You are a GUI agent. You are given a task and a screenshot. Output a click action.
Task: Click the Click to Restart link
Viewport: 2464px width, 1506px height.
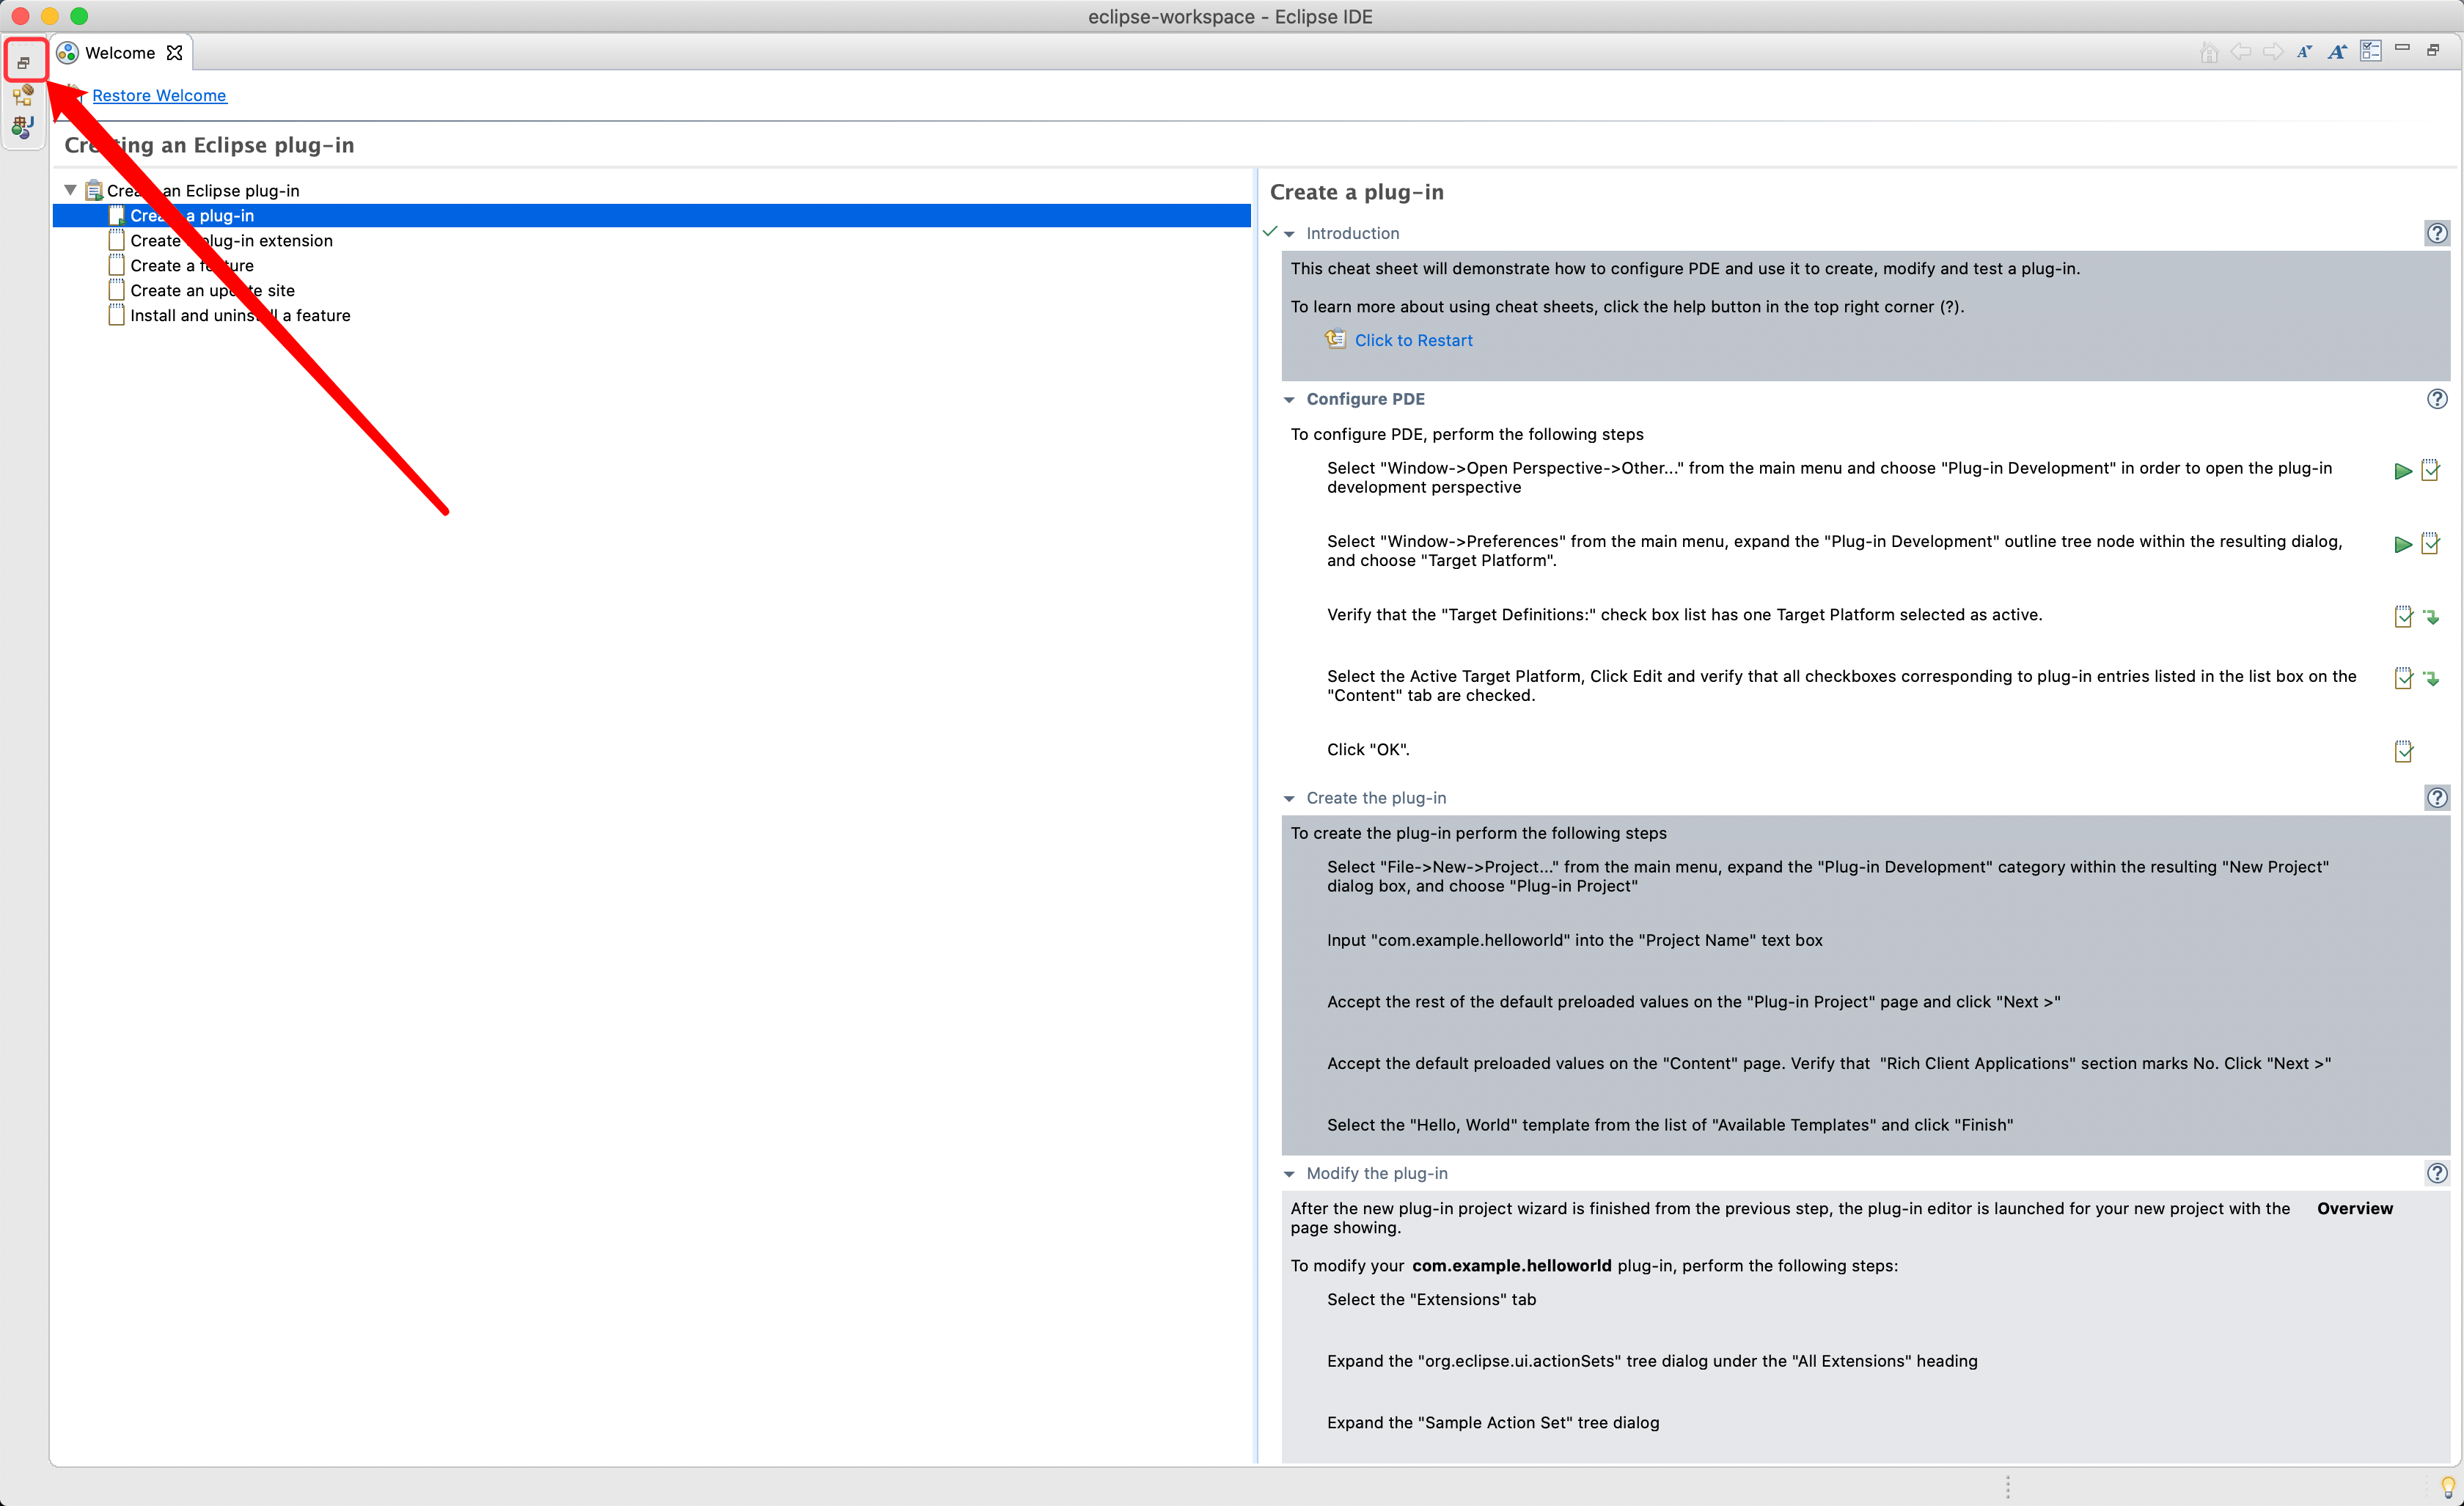(x=1413, y=340)
